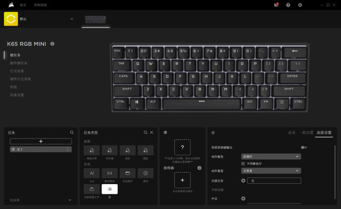Click the info icon beside K65 RGB MINI

pos(52,43)
